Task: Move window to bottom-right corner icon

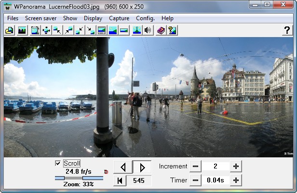Action: 91,30
